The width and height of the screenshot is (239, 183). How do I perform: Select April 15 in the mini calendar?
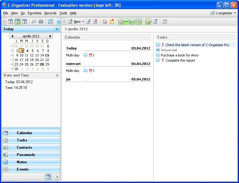click(47, 55)
